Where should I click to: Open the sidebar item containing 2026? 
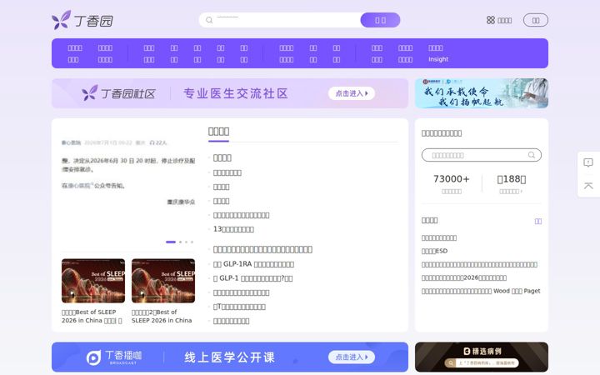[464, 277]
